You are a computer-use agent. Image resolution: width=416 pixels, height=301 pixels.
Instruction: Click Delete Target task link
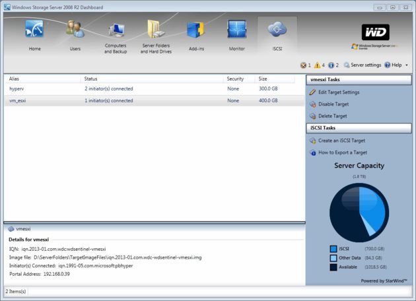point(333,116)
